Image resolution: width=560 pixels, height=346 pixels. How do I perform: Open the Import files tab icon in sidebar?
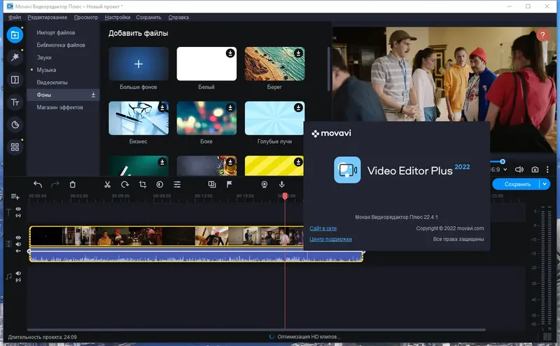15,35
